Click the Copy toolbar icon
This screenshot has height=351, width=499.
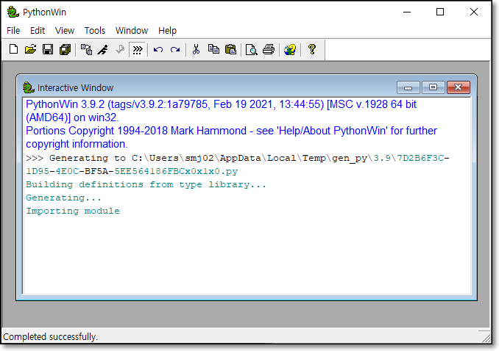pos(213,49)
